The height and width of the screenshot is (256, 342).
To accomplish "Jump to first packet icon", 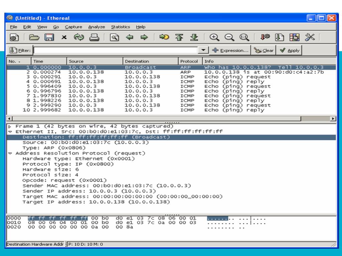I will pos(179,37).
